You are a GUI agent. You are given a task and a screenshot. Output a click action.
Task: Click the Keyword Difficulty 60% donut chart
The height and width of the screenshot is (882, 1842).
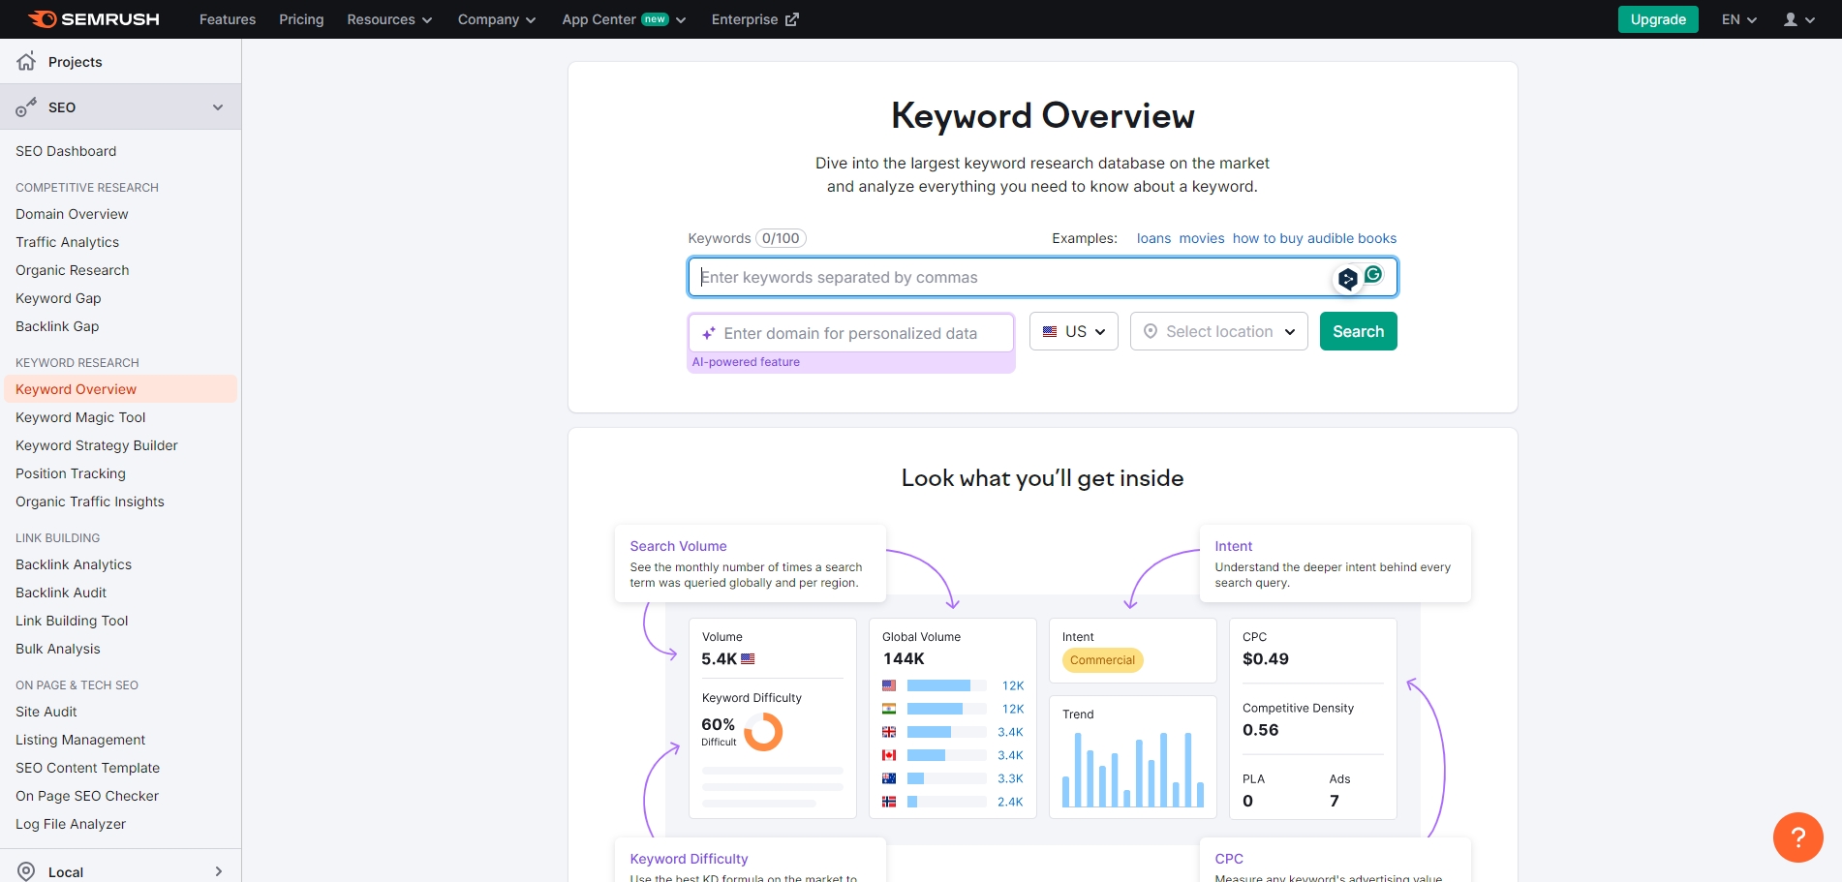[x=763, y=732]
